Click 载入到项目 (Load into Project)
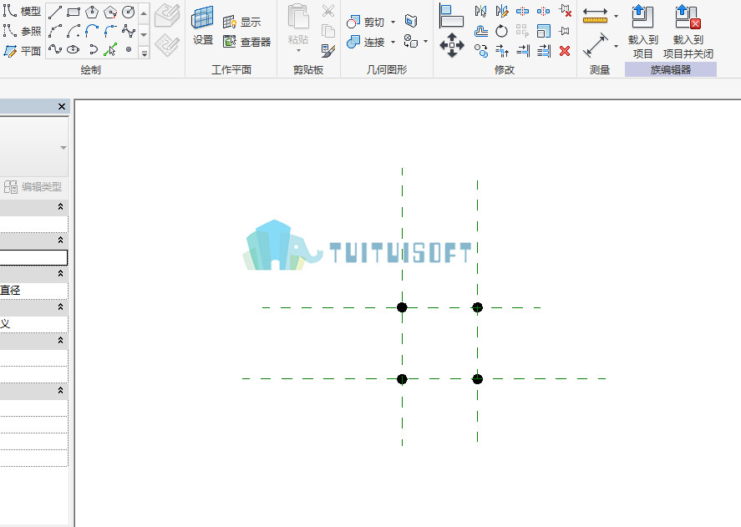741x527 pixels. (x=642, y=32)
